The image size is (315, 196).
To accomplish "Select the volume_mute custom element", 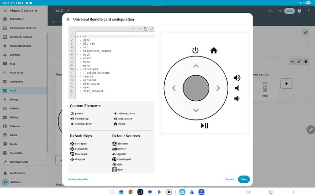I will point(124,113).
